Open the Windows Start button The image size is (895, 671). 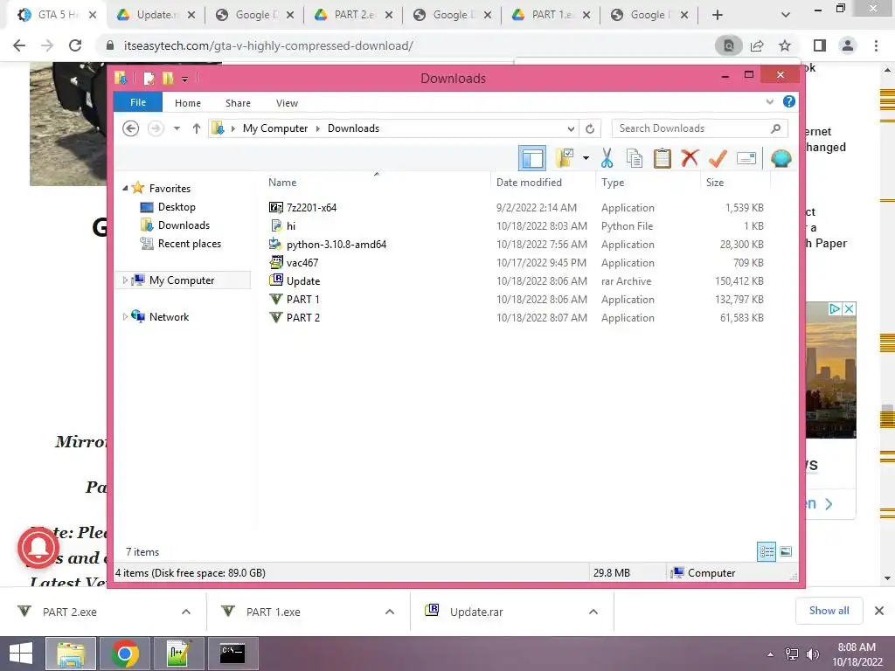coord(21,654)
